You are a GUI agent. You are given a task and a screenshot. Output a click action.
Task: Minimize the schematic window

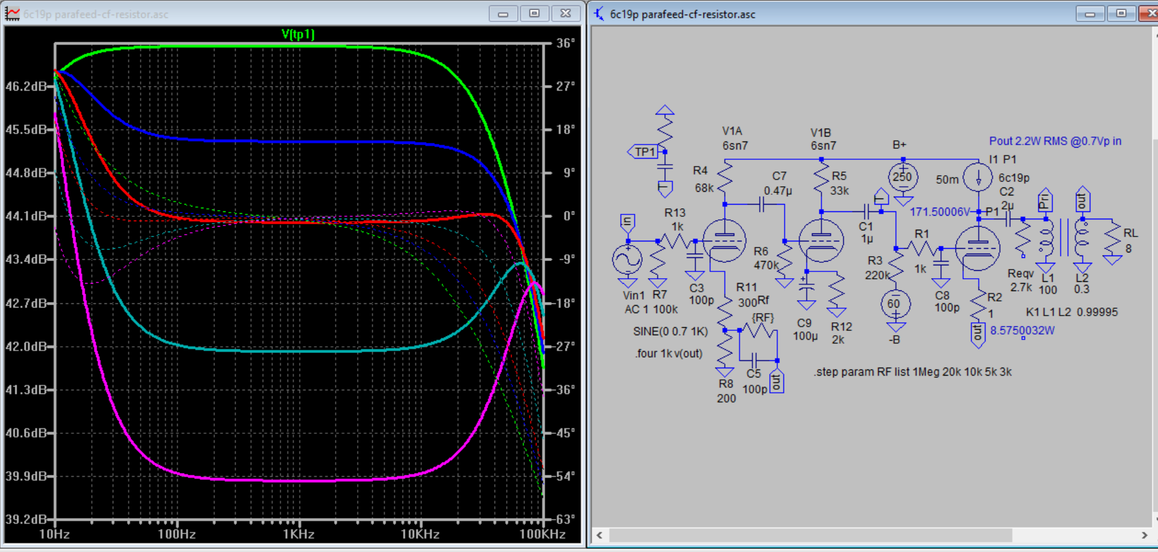1090,13
